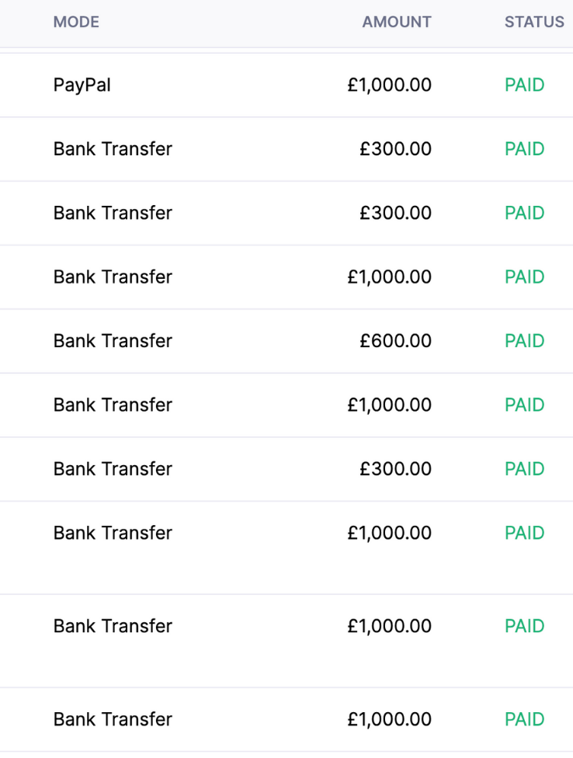Click Bank Transfer in the last £300.00 row
The height and width of the screenshot is (758, 573).
113,469
